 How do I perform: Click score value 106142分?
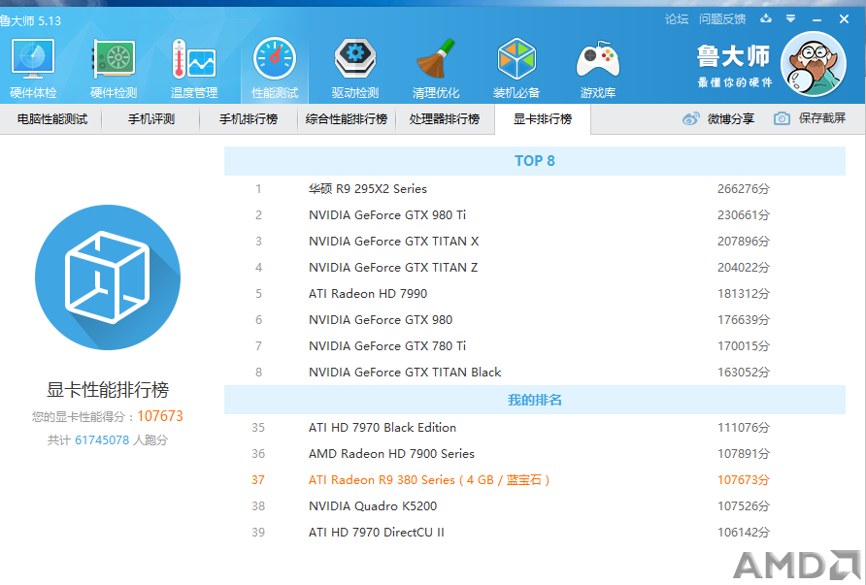(744, 533)
